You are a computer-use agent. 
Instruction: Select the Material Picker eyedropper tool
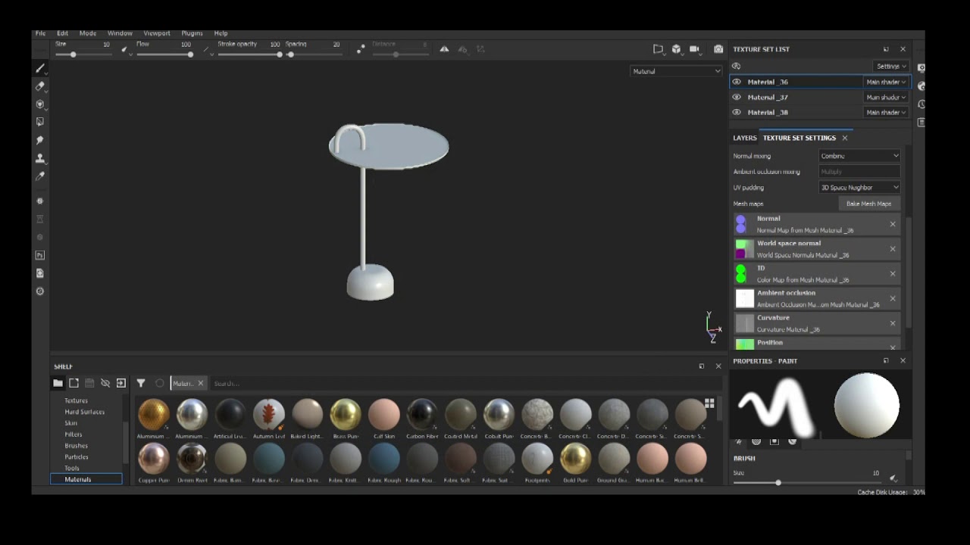coord(40,176)
